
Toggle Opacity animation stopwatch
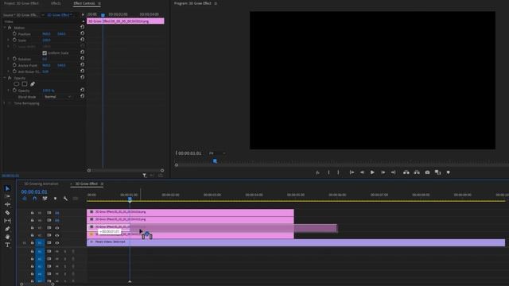(14, 91)
